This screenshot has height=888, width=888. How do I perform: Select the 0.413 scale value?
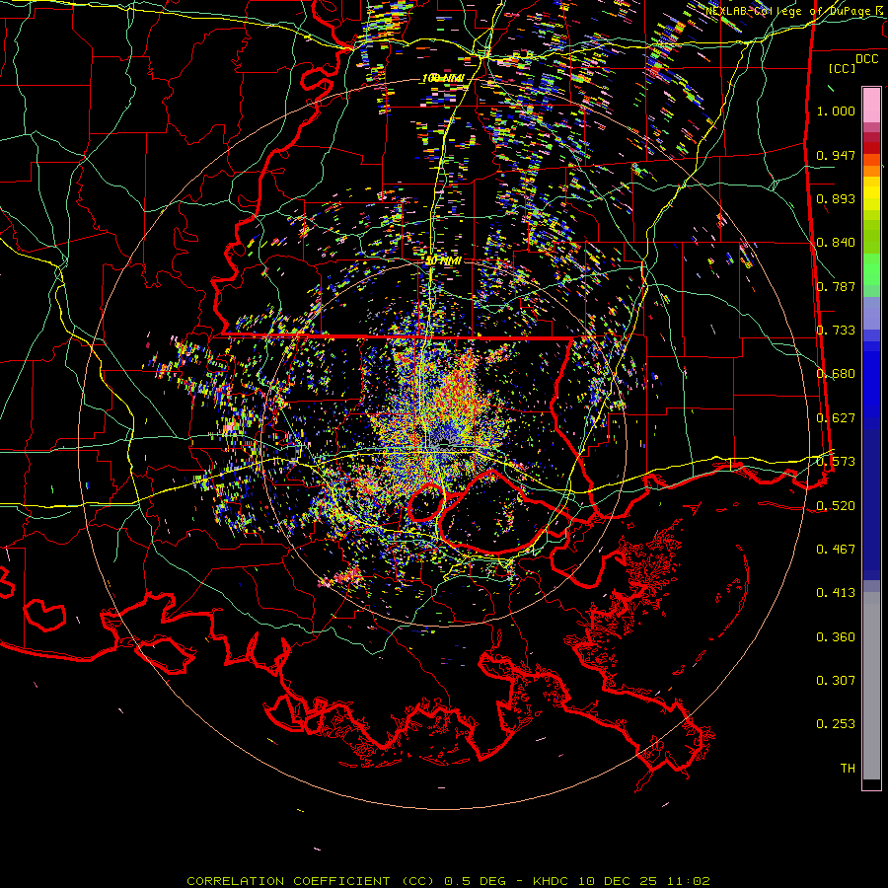click(836, 593)
